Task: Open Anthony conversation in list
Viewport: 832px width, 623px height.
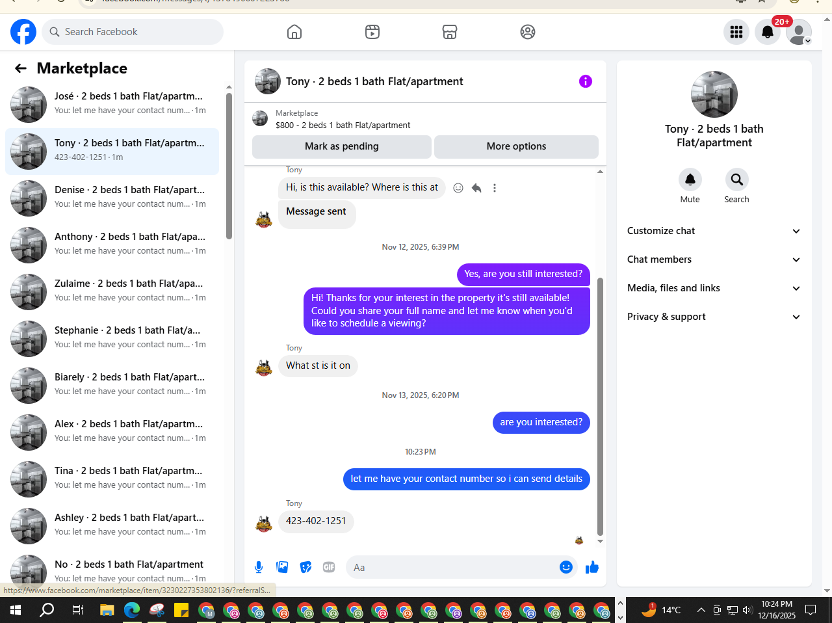Action: (112, 245)
